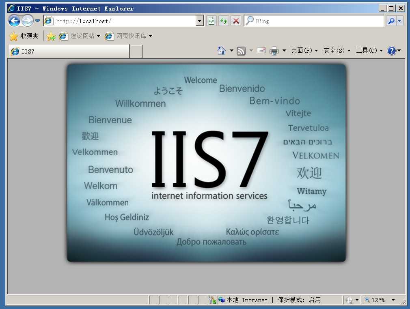
Task: Click the favorites star icon beside 收藏夹
Action: click(13, 36)
